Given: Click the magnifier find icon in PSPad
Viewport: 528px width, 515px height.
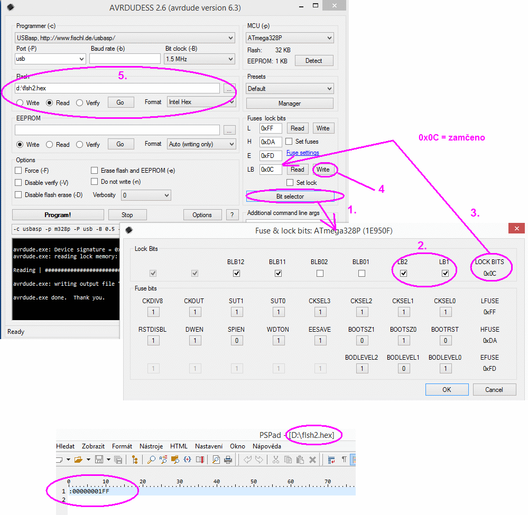Looking at the screenshot, I should pos(151,460).
